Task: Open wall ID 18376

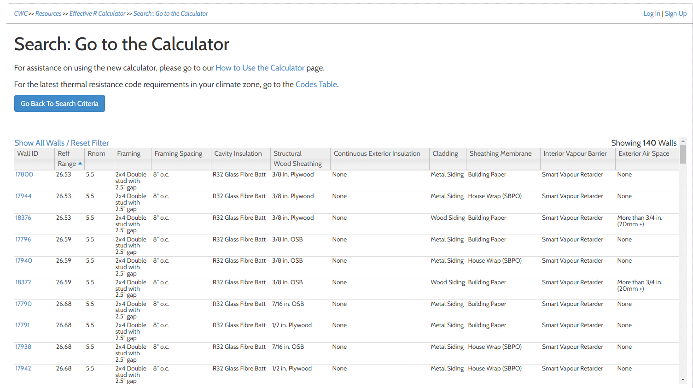Action: coord(23,218)
